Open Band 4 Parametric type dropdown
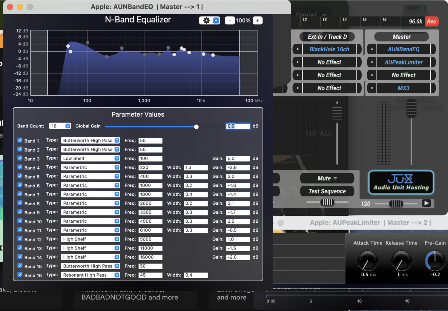Image resolution: width=448 pixels, height=311 pixels. point(90,167)
